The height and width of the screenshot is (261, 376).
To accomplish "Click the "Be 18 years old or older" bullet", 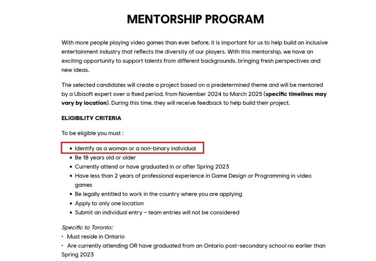I will pos(105,158).
